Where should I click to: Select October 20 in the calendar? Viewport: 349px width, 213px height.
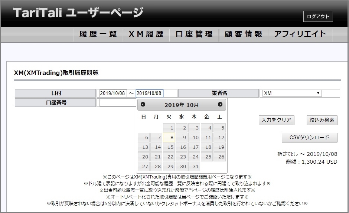144,157
